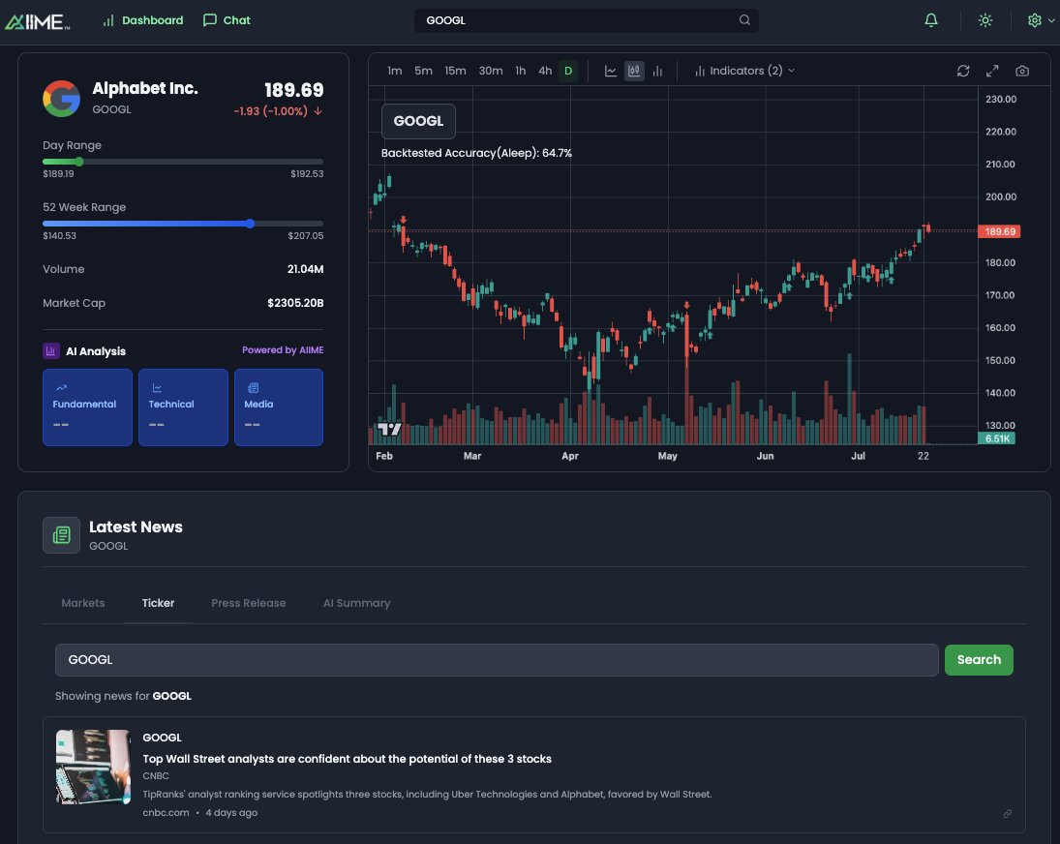Screen dimensions: 1060x844
Task: Open Powered by AIIME link
Action: coord(283,350)
